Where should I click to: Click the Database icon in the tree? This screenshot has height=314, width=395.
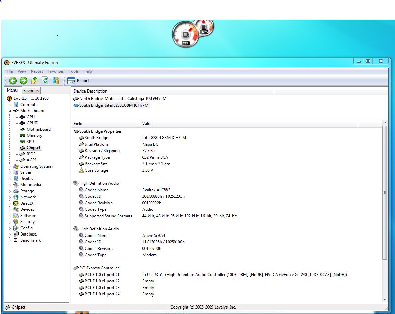[16, 234]
